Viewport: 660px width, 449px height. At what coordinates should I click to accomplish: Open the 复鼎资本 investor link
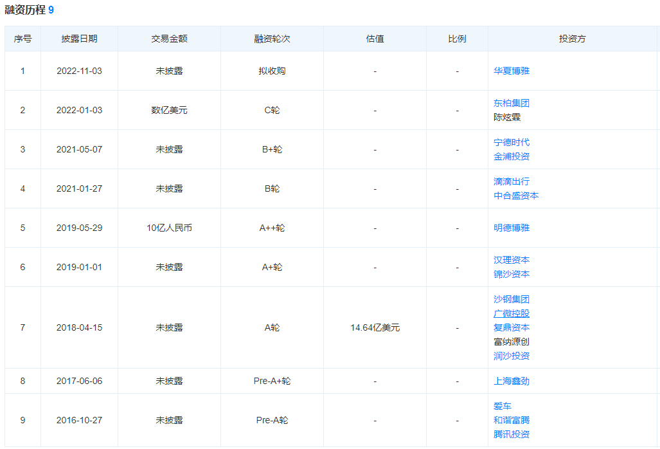point(512,327)
